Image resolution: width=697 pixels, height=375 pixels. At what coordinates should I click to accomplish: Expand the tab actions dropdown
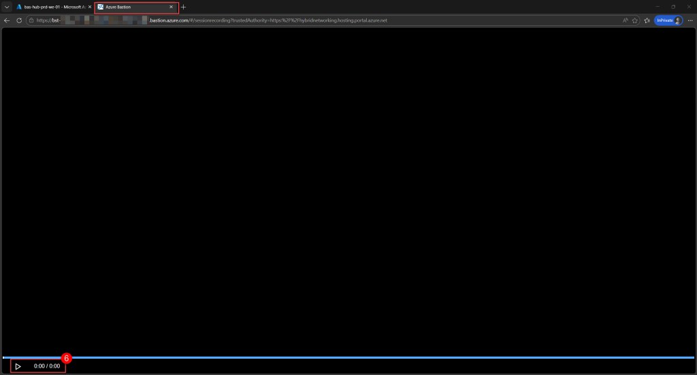[x=6, y=7]
